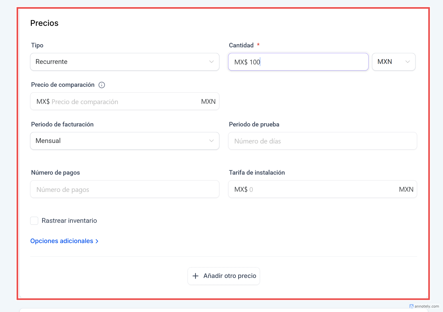Click the Rastrear inventario label text

coord(69,221)
